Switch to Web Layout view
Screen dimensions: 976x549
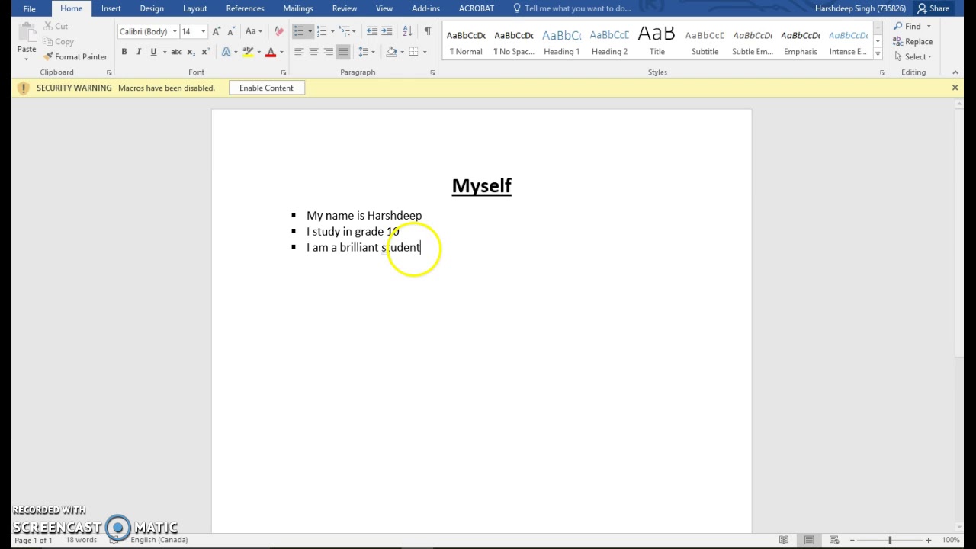pos(834,540)
